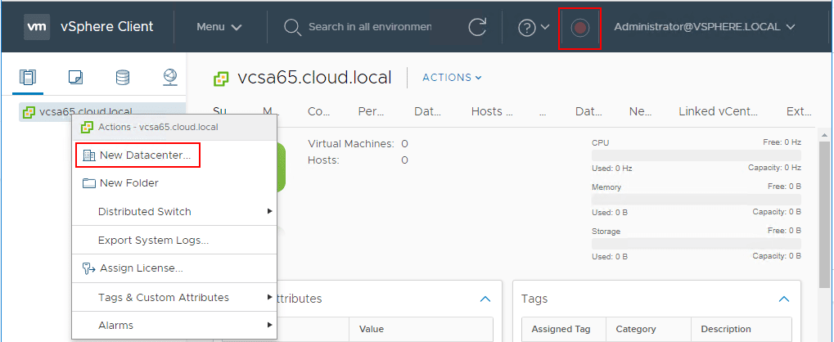Click the refresh icon in top bar
This screenshot has width=834, height=342.
(x=477, y=27)
